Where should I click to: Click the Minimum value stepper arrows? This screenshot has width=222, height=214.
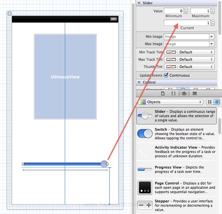click(186, 11)
